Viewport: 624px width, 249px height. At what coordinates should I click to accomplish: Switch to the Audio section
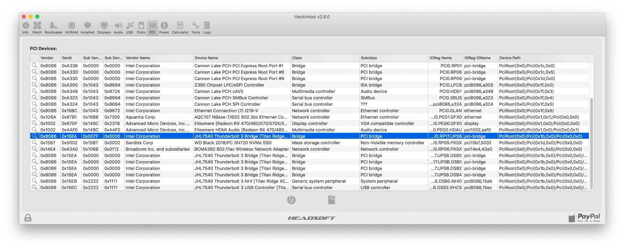tap(118, 28)
